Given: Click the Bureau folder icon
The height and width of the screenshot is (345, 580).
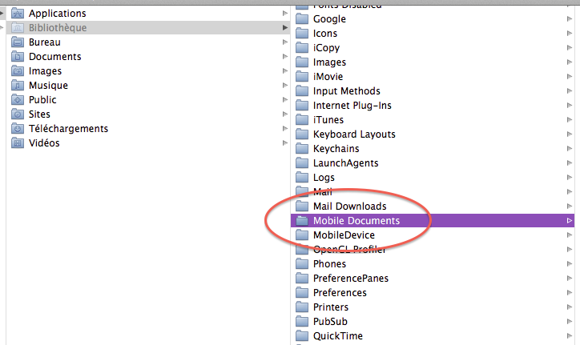Looking at the screenshot, I should coord(18,42).
